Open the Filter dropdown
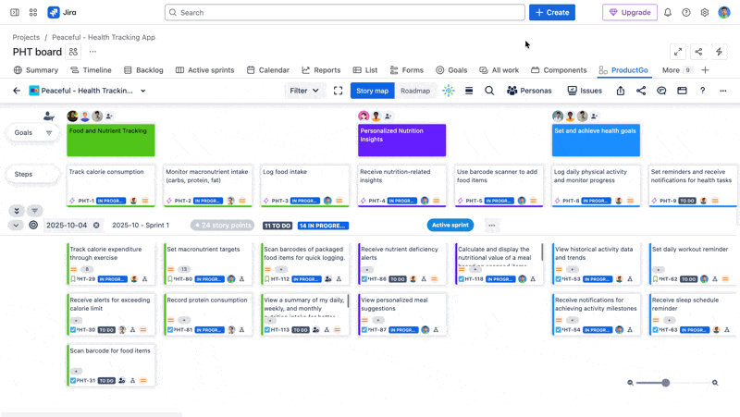 pos(304,91)
